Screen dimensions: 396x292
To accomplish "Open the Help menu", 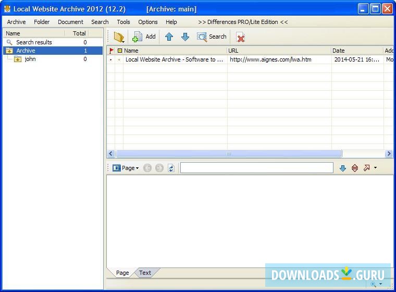I will click(x=171, y=22).
